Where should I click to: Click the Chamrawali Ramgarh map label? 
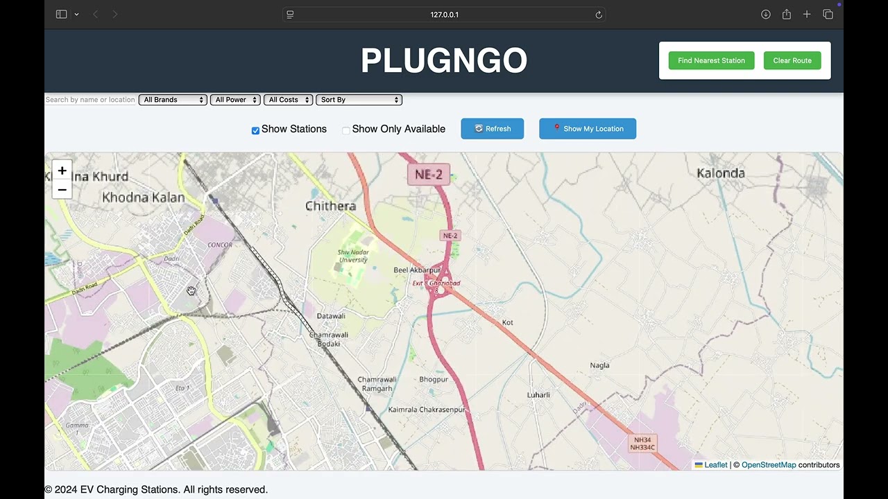click(x=377, y=384)
